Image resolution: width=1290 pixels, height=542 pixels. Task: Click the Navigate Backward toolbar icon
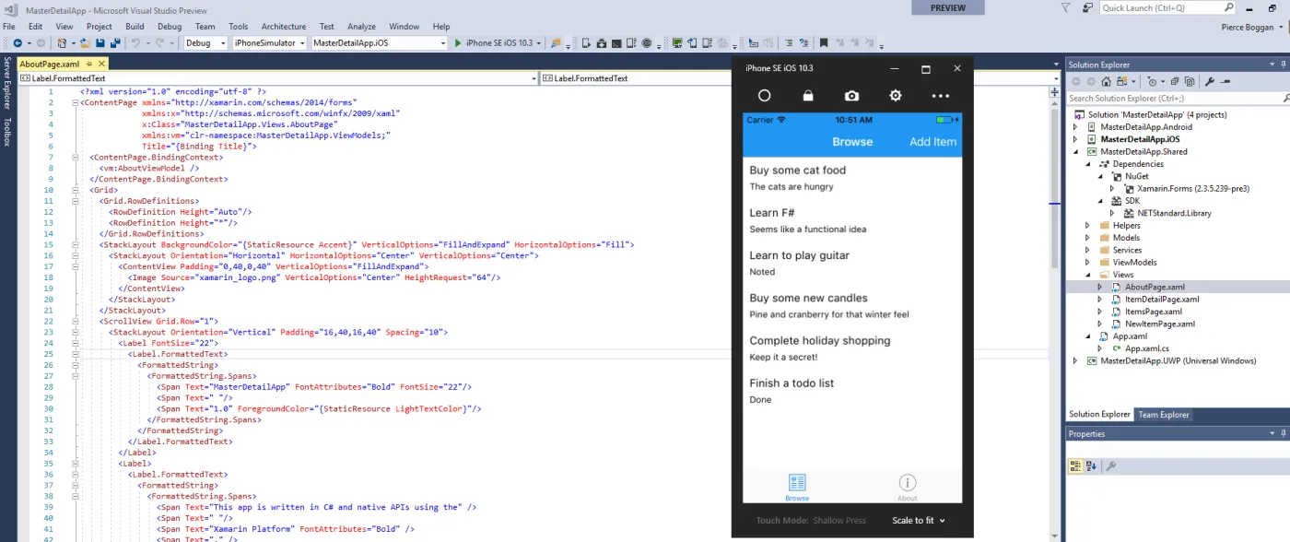click(x=18, y=43)
